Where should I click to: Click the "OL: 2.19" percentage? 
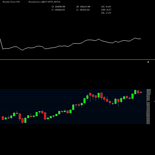[106, 13]
